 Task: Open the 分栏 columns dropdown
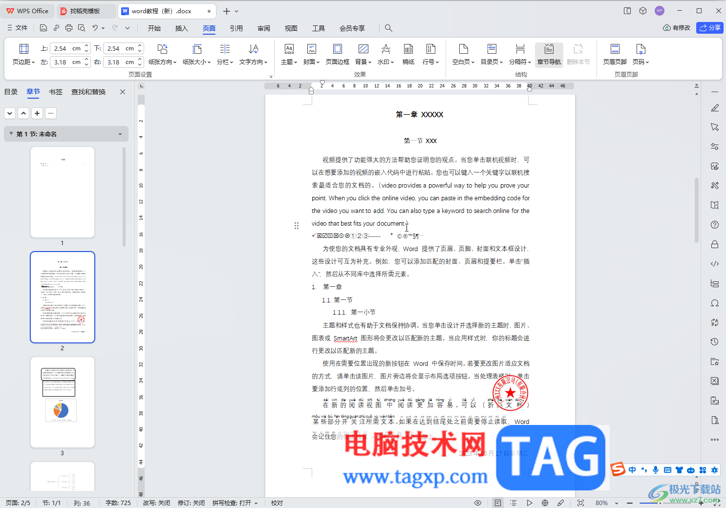[x=225, y=54]
